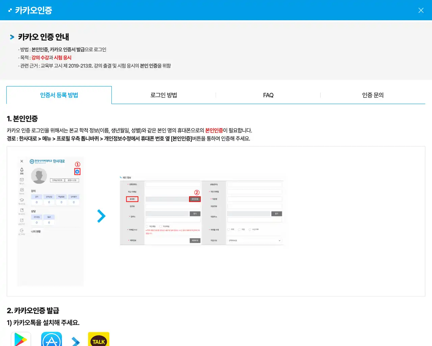Select the 개인메일 radio for email reception

pos(146,226)
